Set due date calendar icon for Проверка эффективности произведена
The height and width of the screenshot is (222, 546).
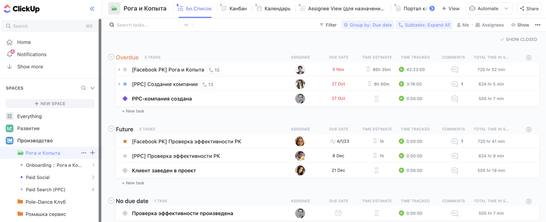point(338,213)
